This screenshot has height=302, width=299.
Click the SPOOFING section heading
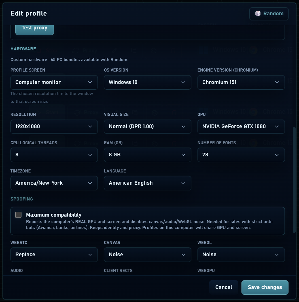tap(22, 199)
